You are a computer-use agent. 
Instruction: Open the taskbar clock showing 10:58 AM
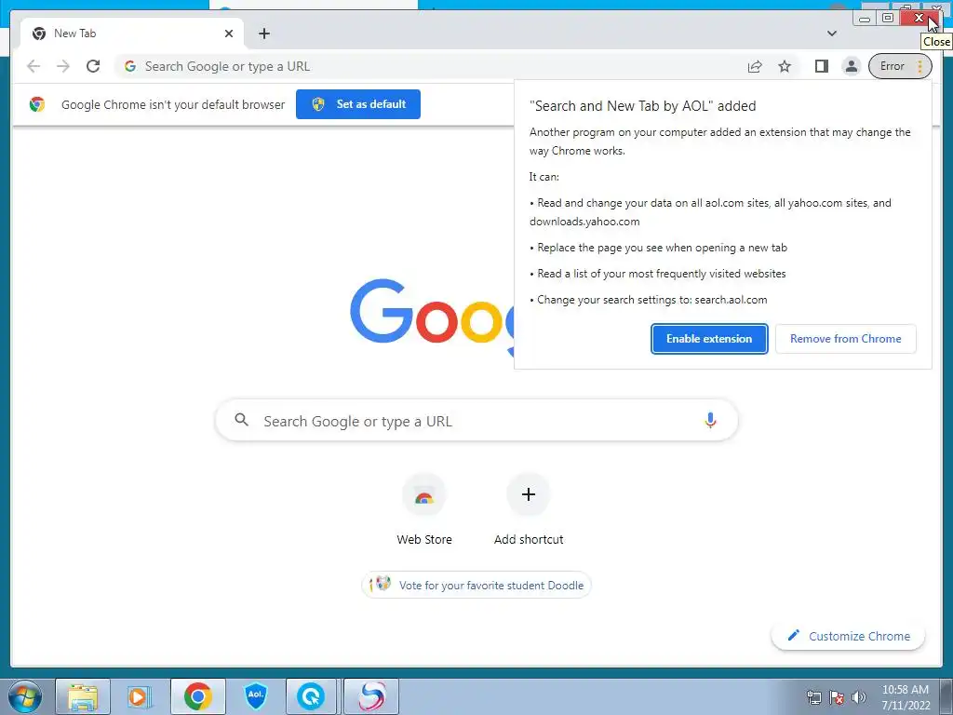906,697
